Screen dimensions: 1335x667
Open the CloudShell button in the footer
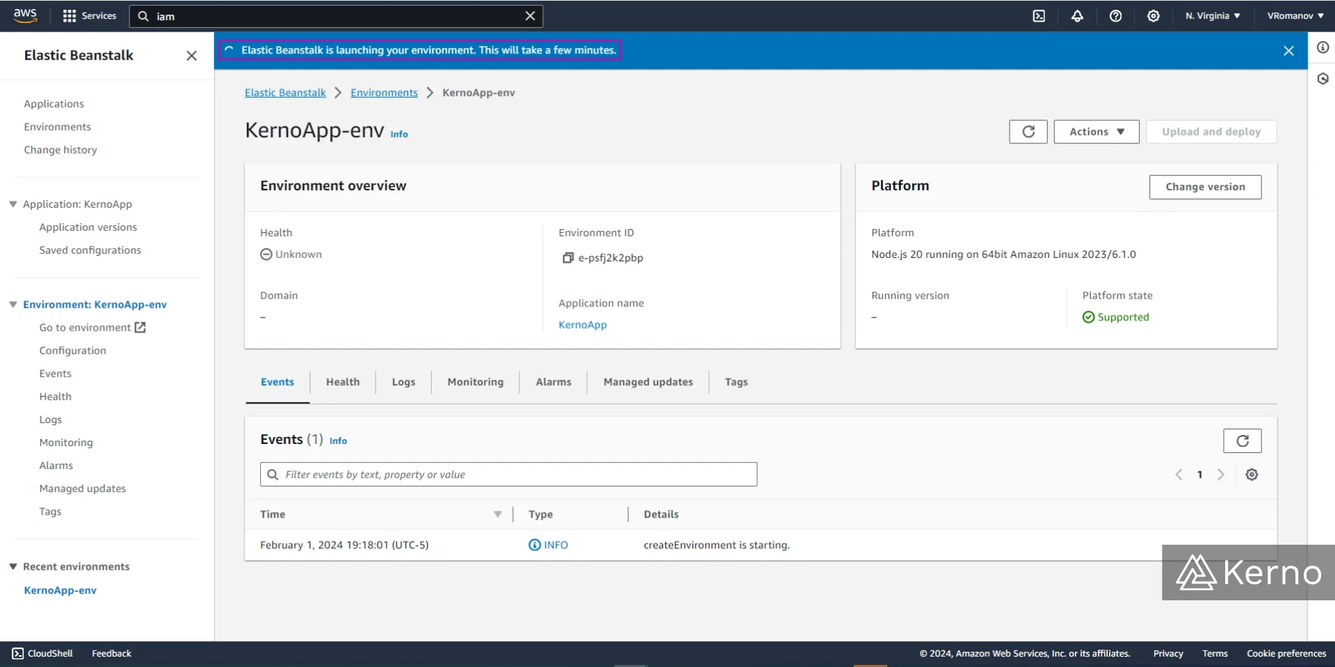(x=42, y=654)
